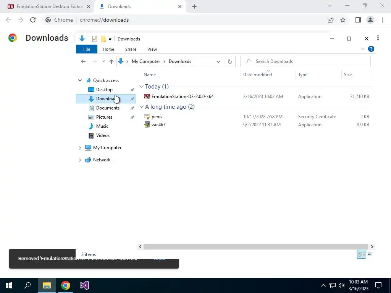This screenshot has width=391, height=293.
Task: Open the File menu in Explorer
Action: pos(87,49)
